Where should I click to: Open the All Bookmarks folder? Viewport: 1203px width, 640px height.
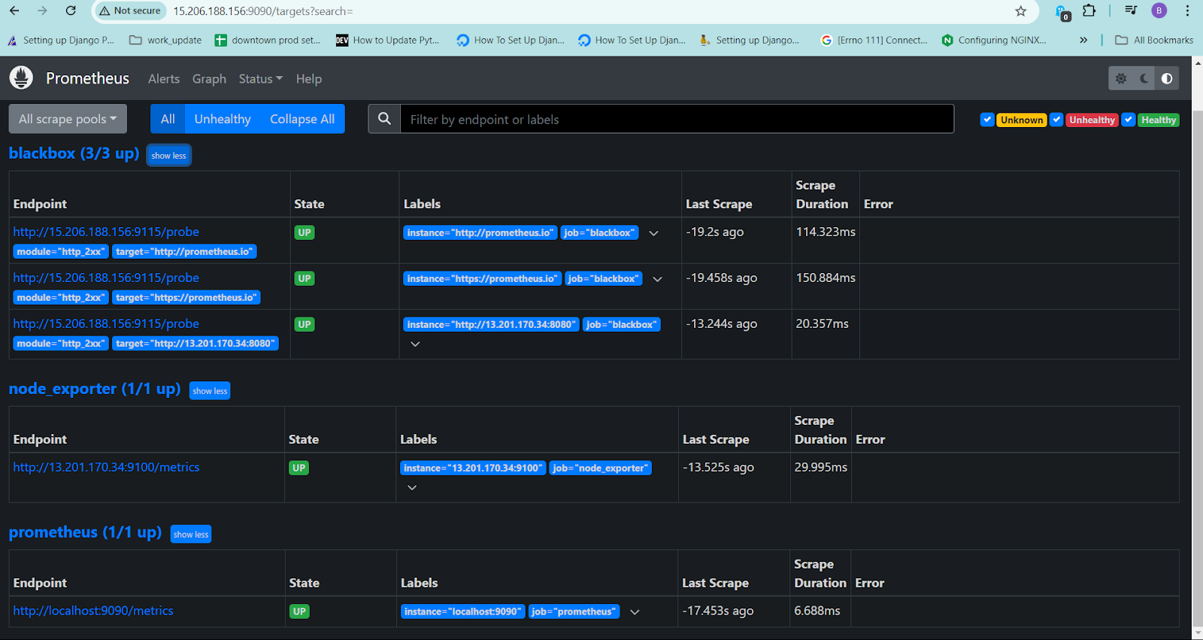point(1154,40)
